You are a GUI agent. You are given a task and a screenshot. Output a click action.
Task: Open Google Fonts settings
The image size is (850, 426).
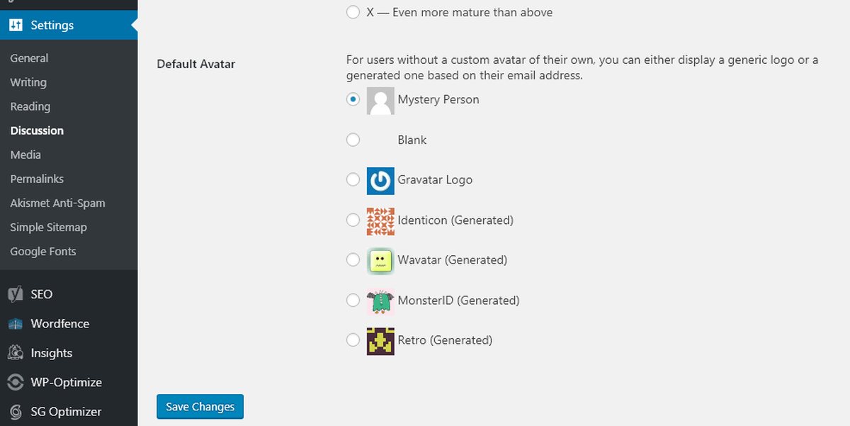pyautogui.click(x=43, y=251)
